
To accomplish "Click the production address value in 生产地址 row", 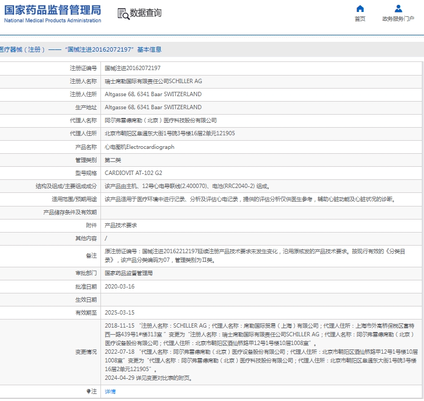I will [x=153, y=107].
